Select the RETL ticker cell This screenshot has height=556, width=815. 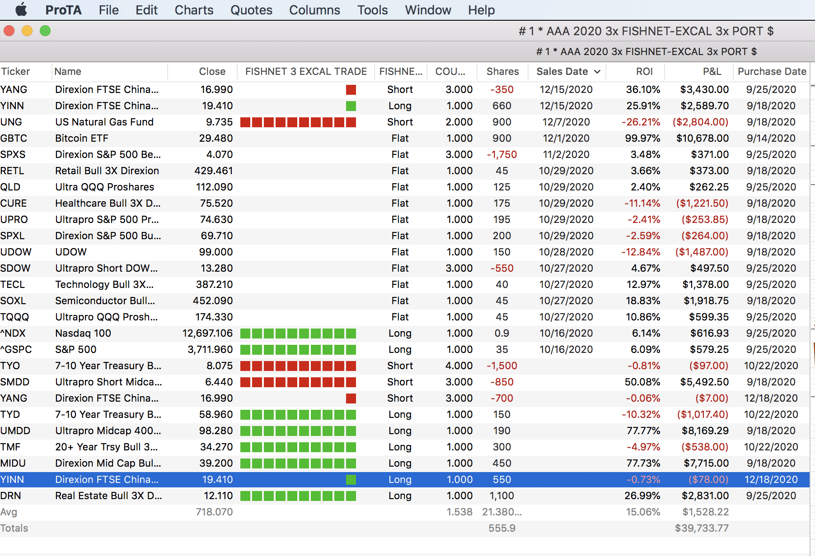(12, 171)
